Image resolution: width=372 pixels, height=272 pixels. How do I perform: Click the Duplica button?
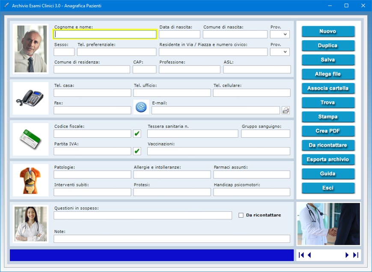tap(328, 45)
